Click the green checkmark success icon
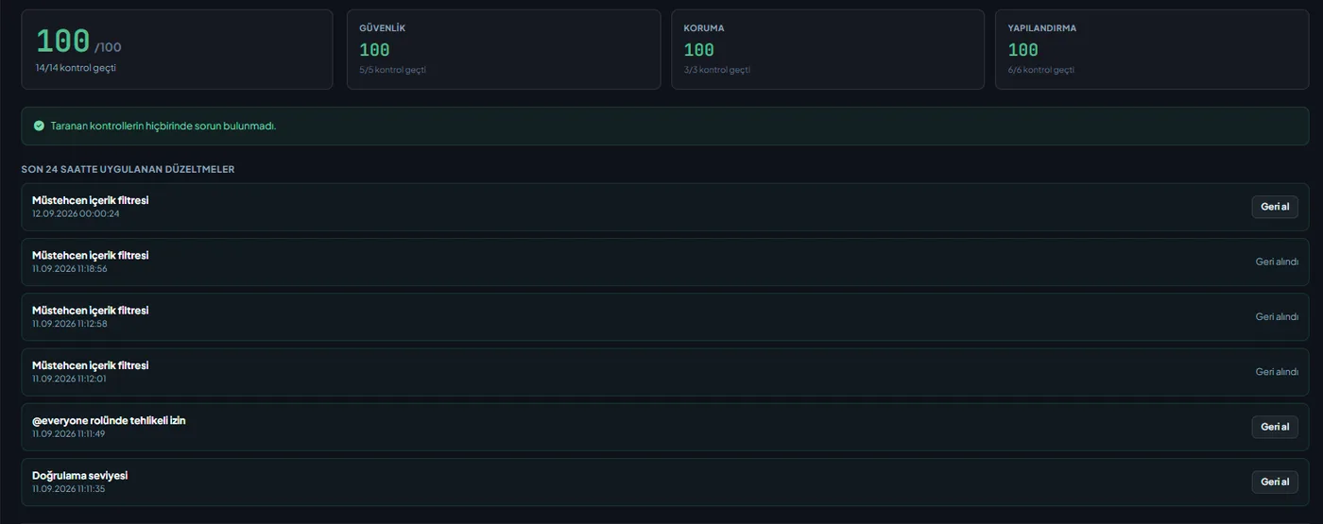The height and width of the screenshot is (524, 1323). tap(39, 126)
